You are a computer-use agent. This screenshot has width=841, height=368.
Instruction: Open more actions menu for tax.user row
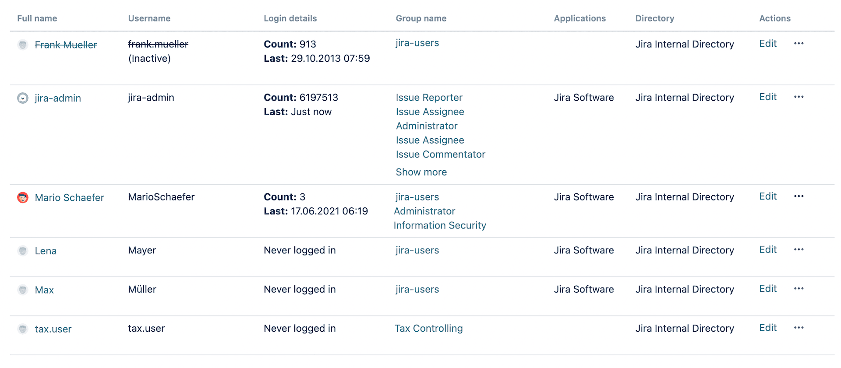click(x=799, y=327)
